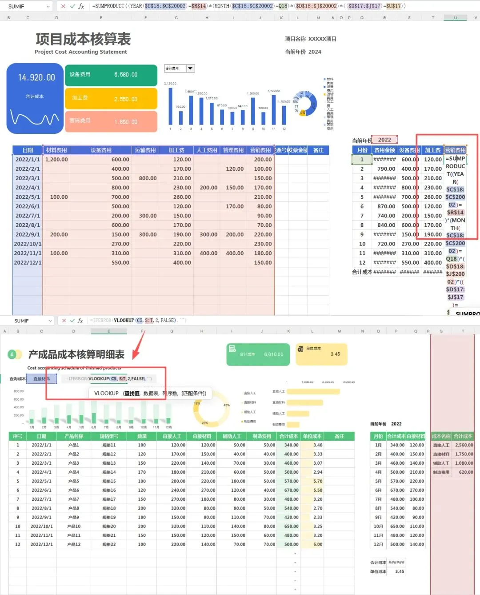
Task: Click the 规格型号 header in bottom table
Action: tap(109, 436)
